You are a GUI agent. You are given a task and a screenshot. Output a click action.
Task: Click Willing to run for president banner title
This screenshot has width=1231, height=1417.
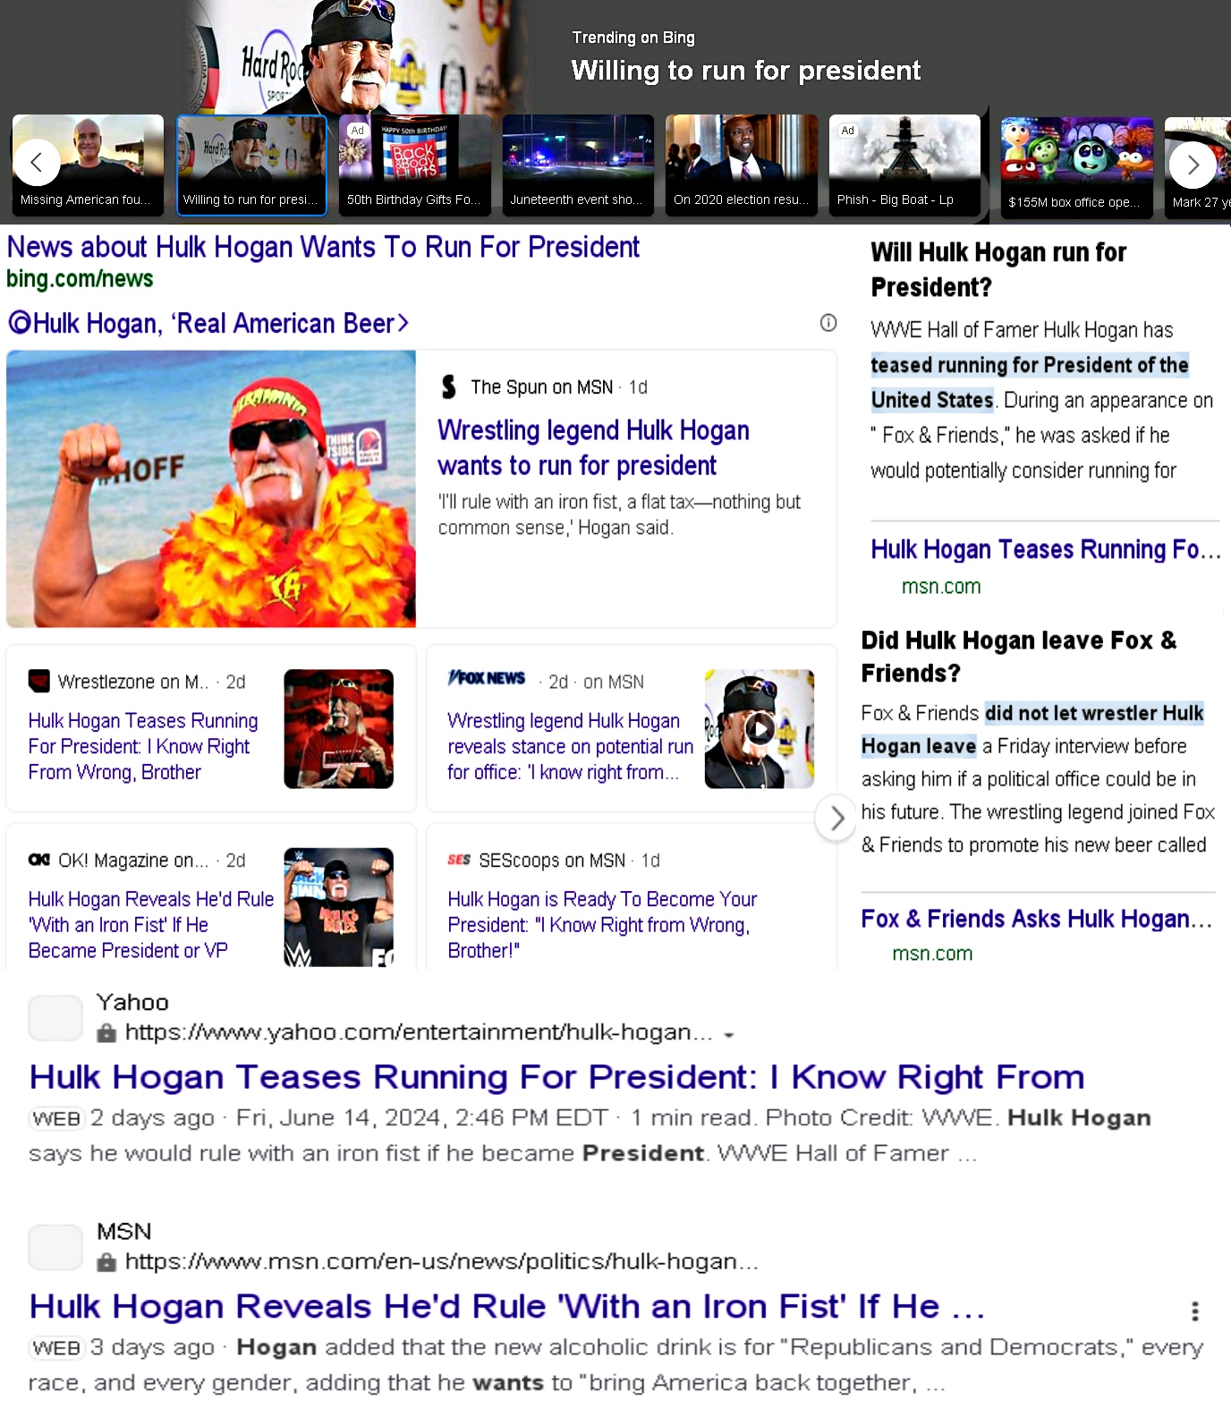tap(746, 71)
